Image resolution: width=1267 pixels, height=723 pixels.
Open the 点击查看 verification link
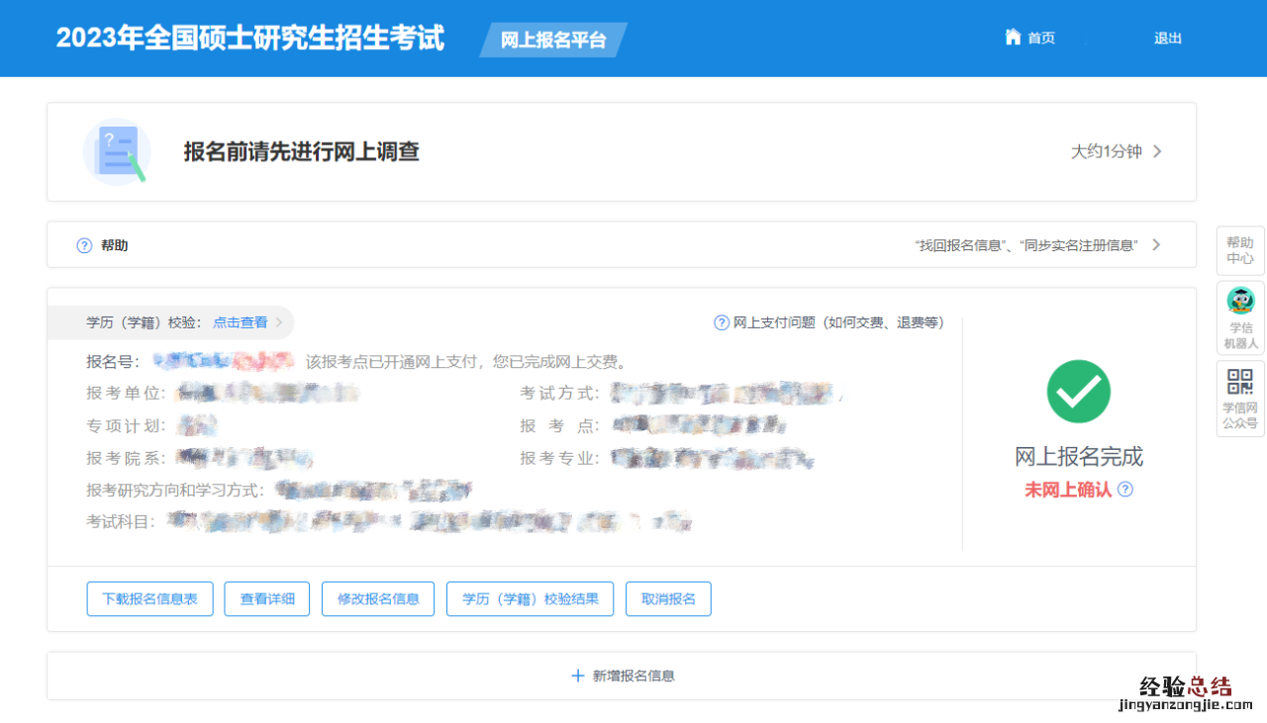pyautogui.click(x=240, y=322)
